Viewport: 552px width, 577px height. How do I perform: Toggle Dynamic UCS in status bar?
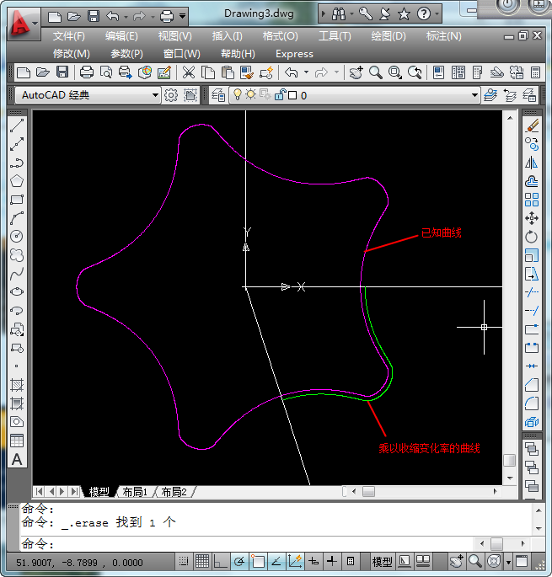tap(295, 562)
